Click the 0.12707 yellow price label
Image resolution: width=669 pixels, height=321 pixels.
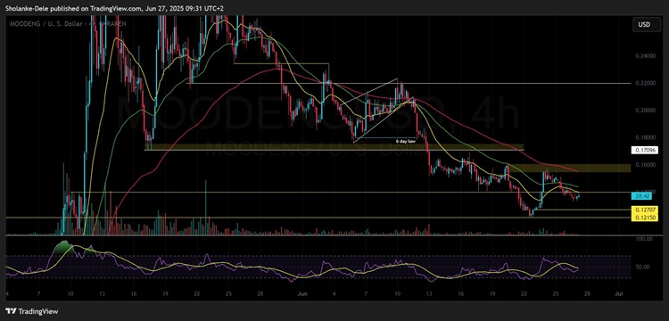coord(644,210)
